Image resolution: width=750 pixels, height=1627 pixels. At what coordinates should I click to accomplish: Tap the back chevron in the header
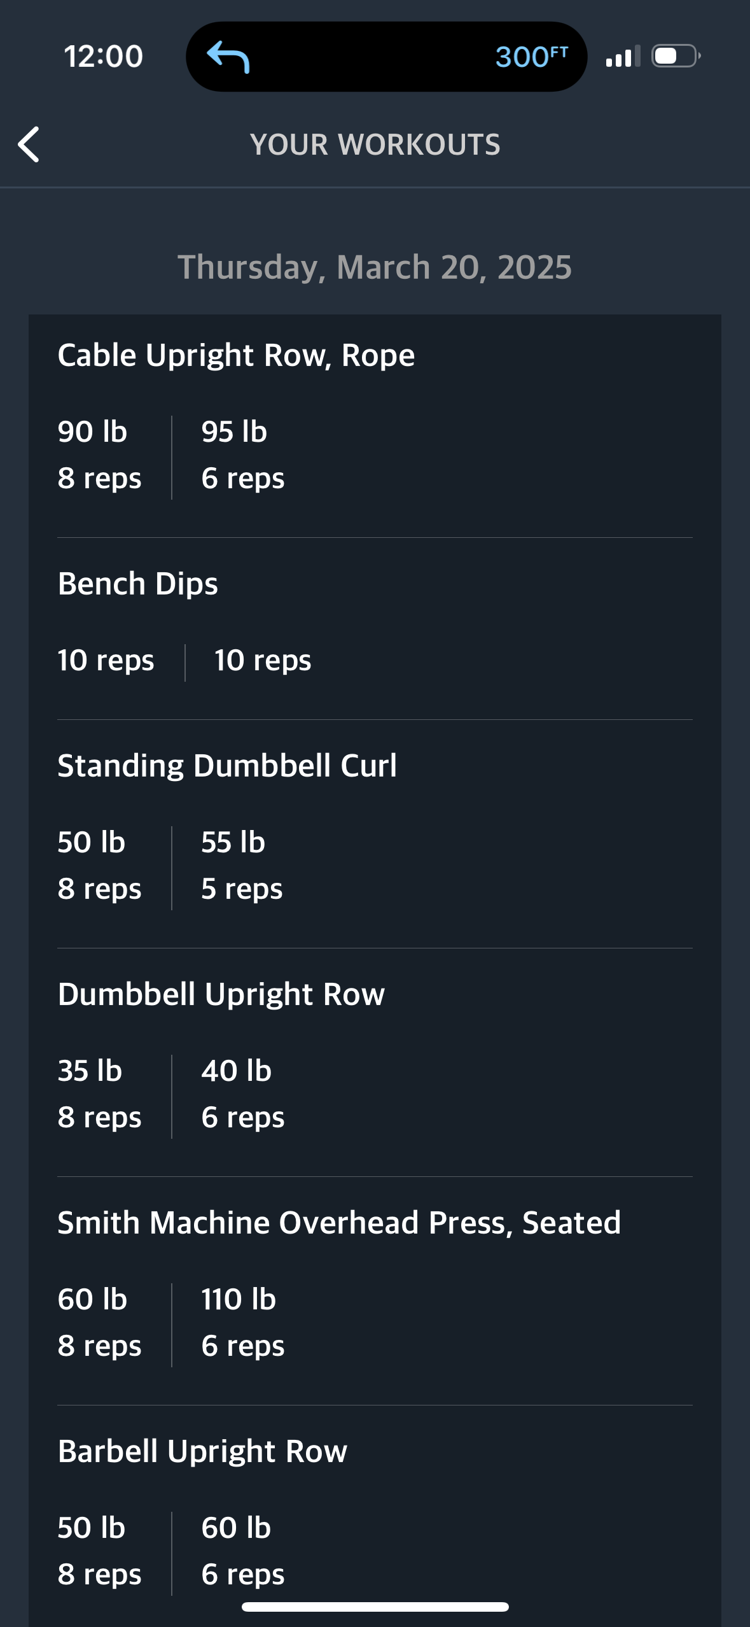point(29,144)
